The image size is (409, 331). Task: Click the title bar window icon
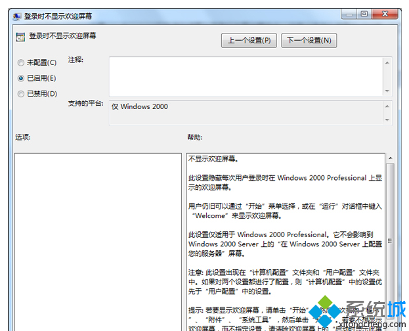(x=16, y=16)
